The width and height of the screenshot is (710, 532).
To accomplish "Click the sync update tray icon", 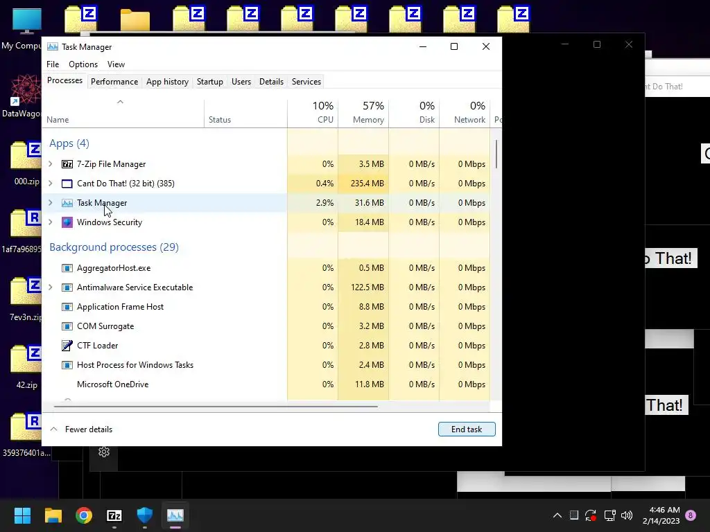I will (x=591, y=515).
